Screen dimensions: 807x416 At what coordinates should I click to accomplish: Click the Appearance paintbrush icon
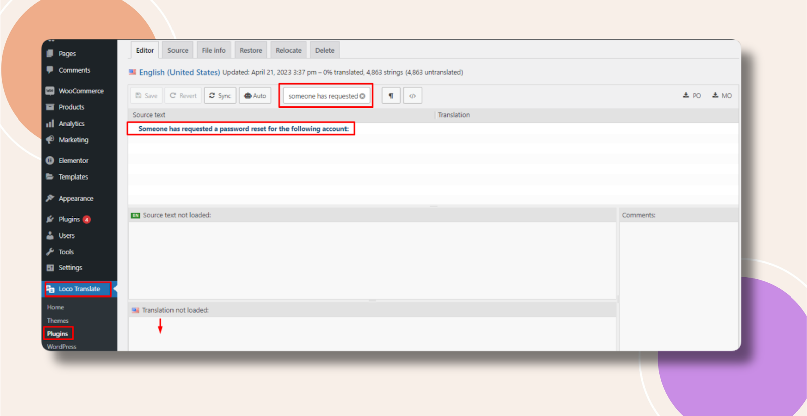(x=50, y=198)
